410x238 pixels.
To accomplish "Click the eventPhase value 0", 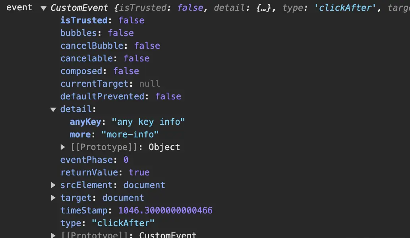I will pos(126,160).
